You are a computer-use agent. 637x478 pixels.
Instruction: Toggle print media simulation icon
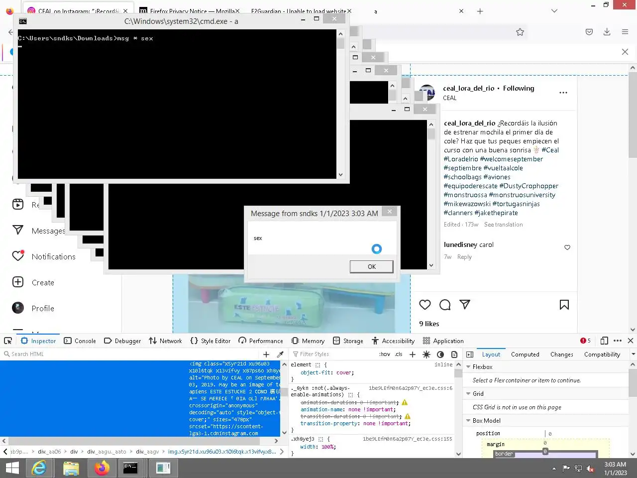(x=454, y=355)
